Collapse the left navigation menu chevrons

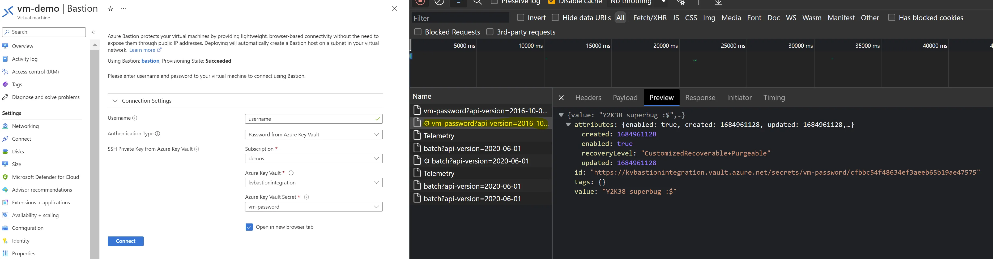point(94,32)
